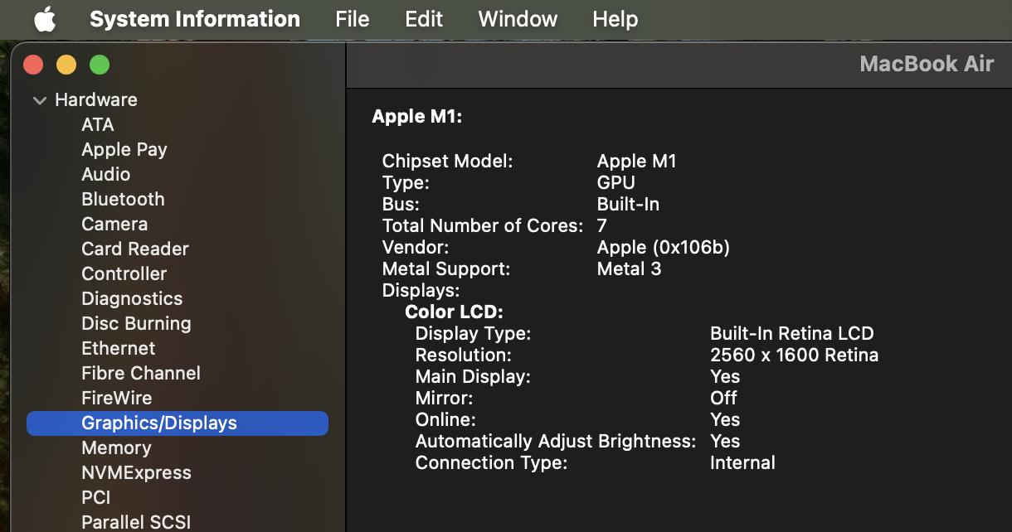
Task: Click the Apple M1 heading in details pane
Action: [416, 117]
